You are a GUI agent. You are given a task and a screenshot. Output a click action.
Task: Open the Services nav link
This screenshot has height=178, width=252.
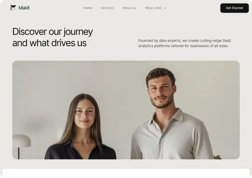pos(107,8)
